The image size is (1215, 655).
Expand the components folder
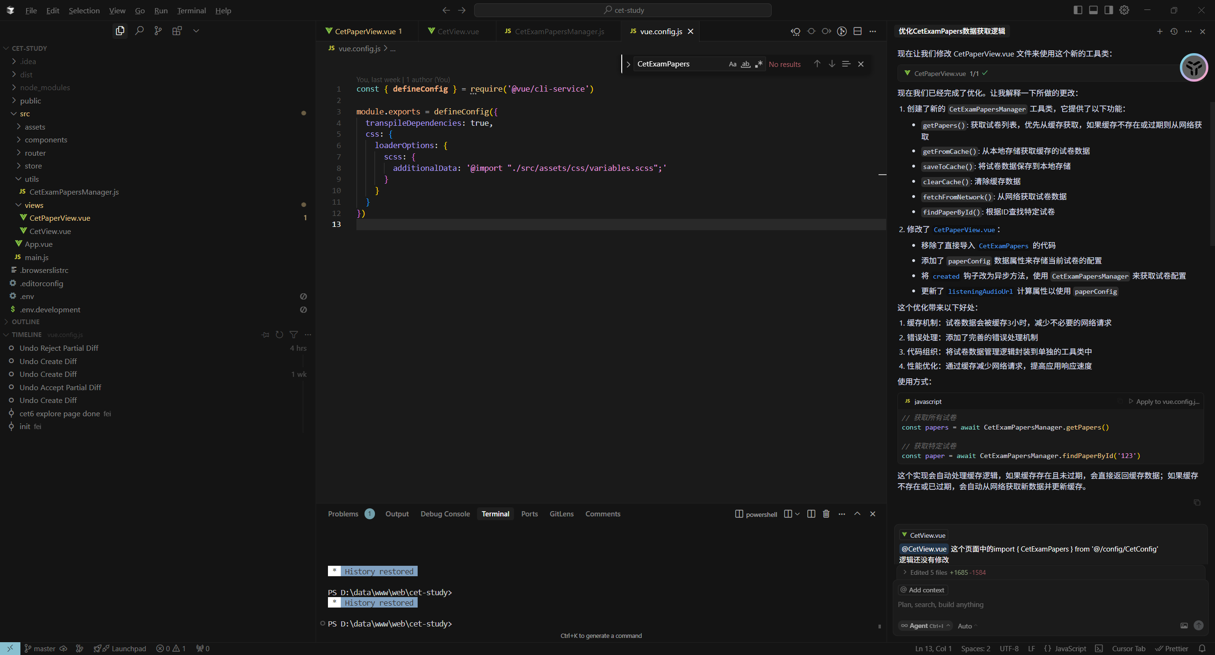tap(46, 140)
